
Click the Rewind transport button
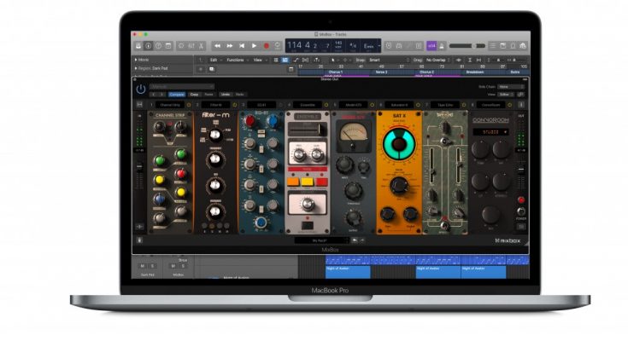point(218,45)
